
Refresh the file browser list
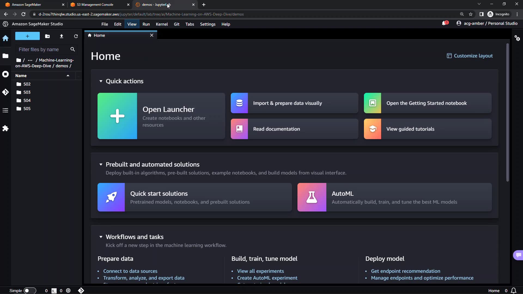[76, 36]
